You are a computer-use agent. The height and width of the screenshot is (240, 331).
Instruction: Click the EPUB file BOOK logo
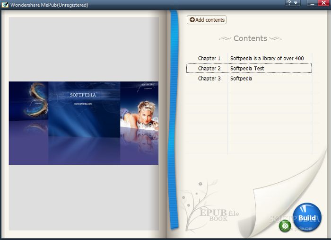click(219, 215)
